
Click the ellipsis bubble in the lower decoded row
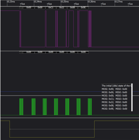tap(21, 52)
